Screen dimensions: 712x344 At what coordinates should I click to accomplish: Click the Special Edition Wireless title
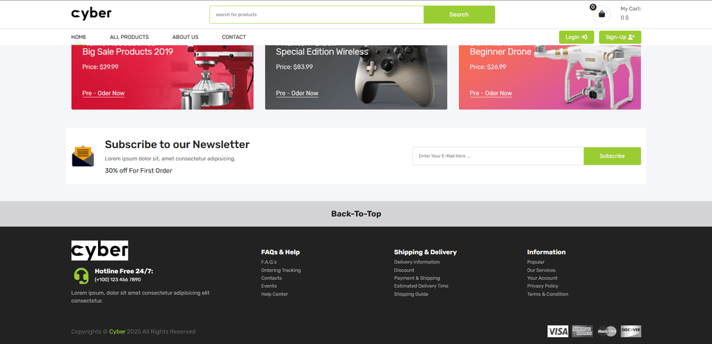point(322,51)
